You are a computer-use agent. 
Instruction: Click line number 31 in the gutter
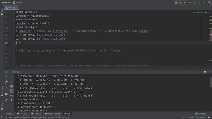pyautogui.click(x=6, y=47)
